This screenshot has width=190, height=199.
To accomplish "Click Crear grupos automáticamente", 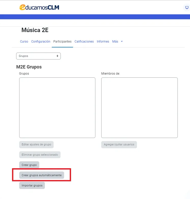I will [x=42, y=175].
